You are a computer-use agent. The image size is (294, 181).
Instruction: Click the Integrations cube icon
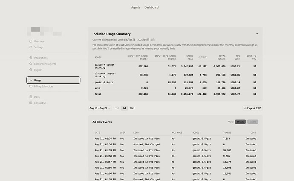click(31, 58)
